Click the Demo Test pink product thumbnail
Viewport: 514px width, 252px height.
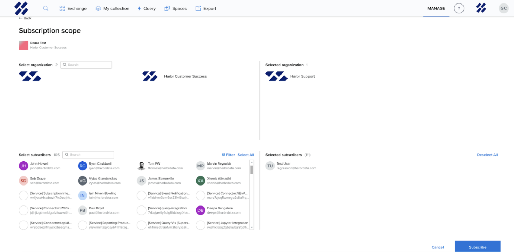click(x=23, y=45)
